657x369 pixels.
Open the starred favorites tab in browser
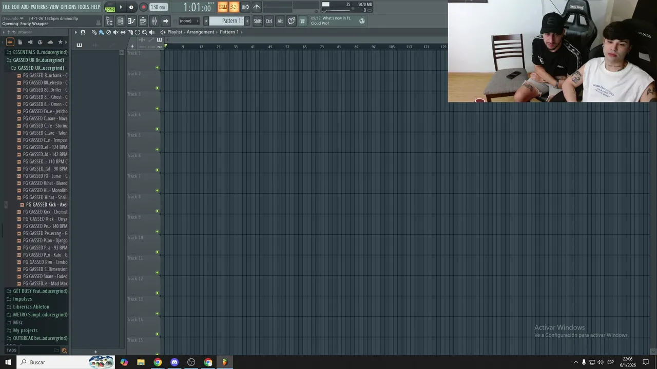(x=60, y=42)
